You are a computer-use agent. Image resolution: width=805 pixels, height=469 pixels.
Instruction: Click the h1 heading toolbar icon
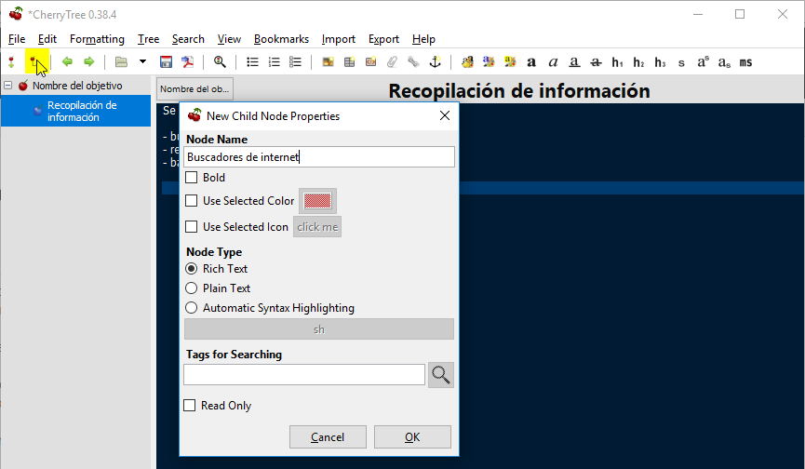tap(617, 62)
